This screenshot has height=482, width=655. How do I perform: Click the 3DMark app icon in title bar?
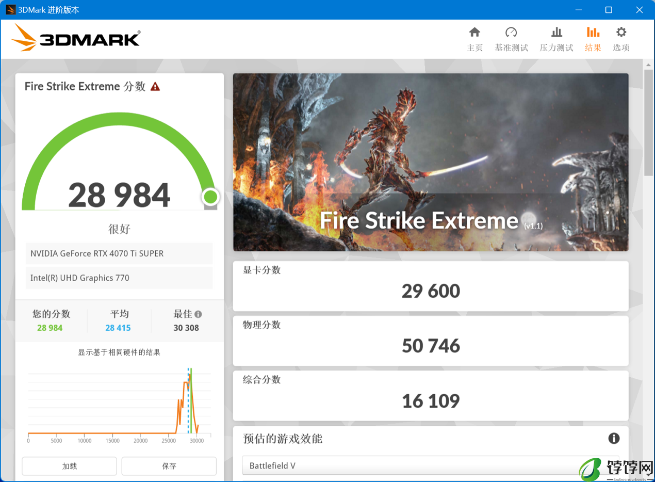[x=11, y=10]
